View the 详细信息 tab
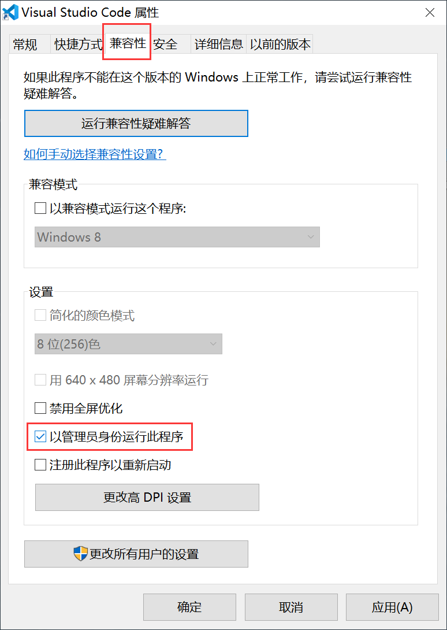Screen dimensions: 447x630 click(219, 45)
